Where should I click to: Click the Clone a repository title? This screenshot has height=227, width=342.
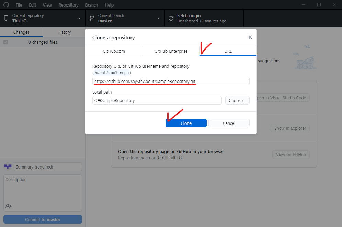[113, 37]
